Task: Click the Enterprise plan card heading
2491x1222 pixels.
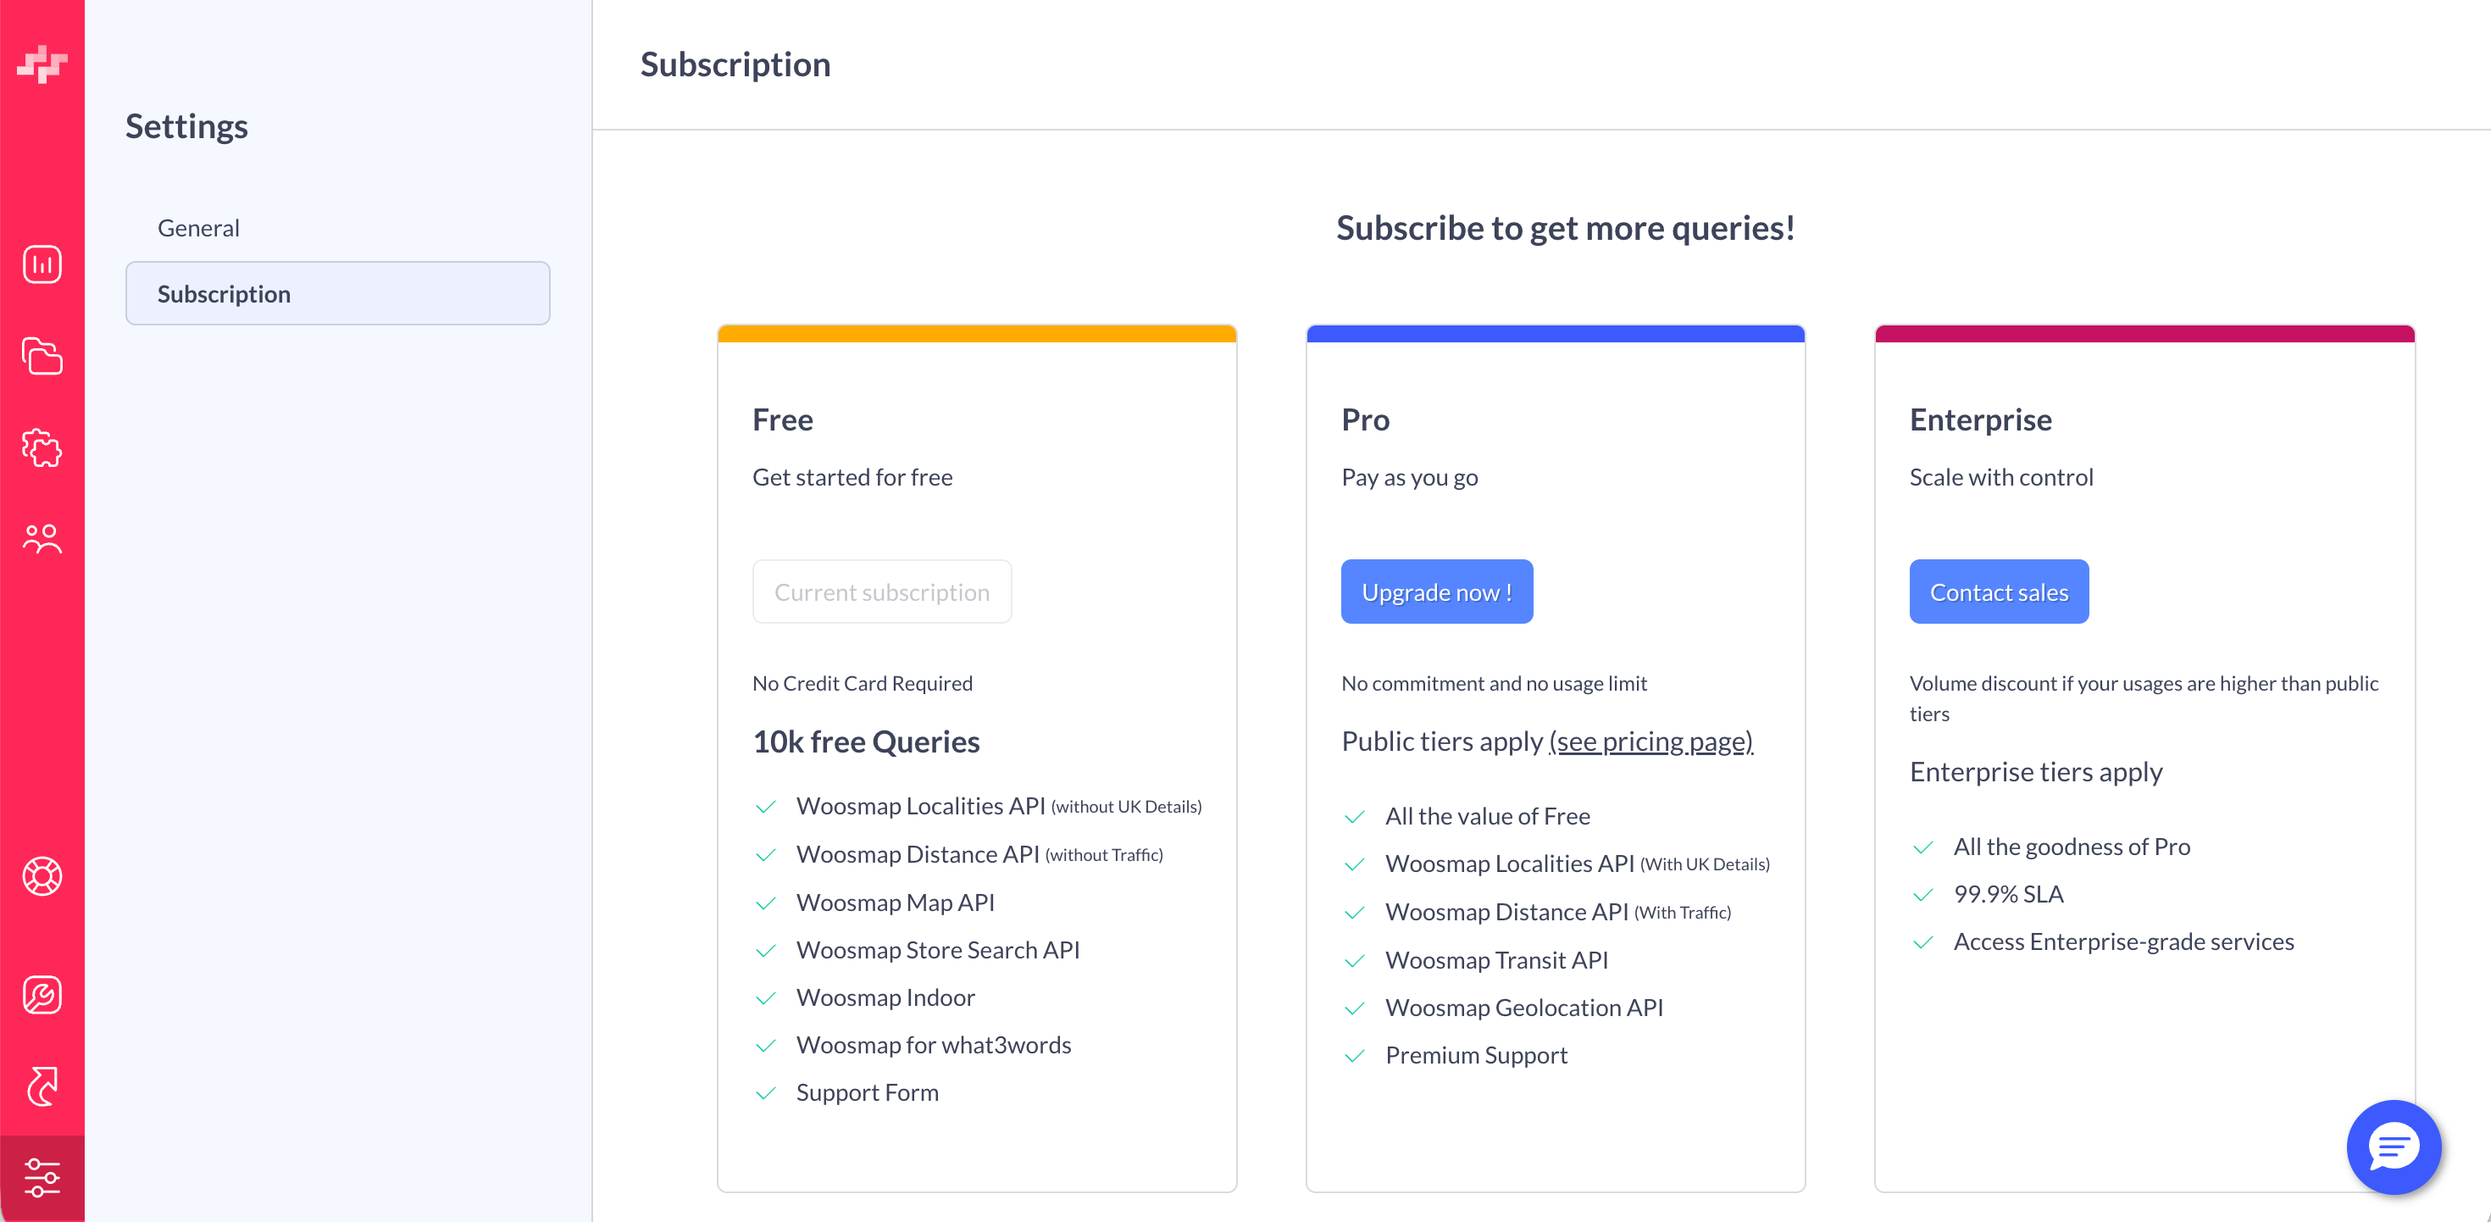Action: pyautogui.click(x=1980, y=420)
